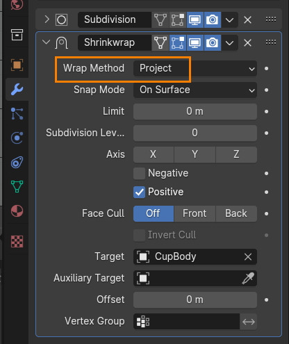Open the Physics properties tab

tap(17, 138)
